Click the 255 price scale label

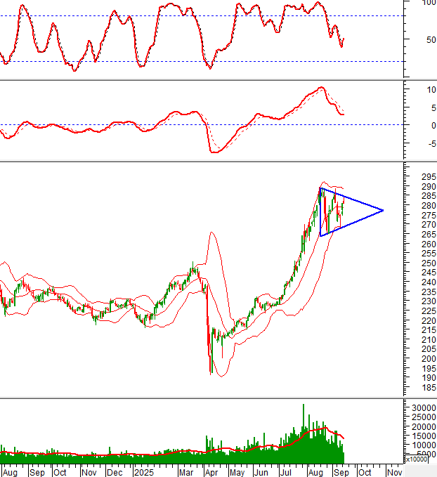[429, 254]
